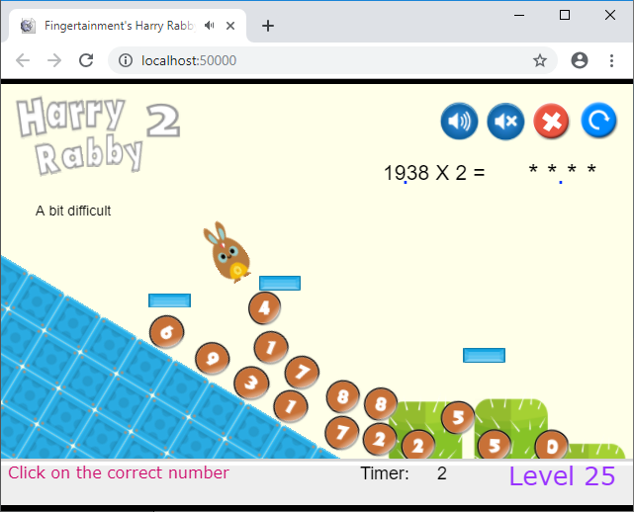Select the ball numbered 4

pos(264,307)
